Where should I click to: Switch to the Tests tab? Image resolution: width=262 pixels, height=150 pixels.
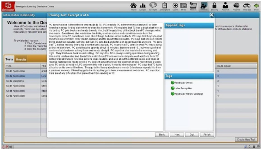9,59
